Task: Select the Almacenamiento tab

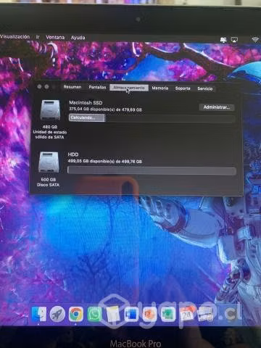Action: (129, 88)
